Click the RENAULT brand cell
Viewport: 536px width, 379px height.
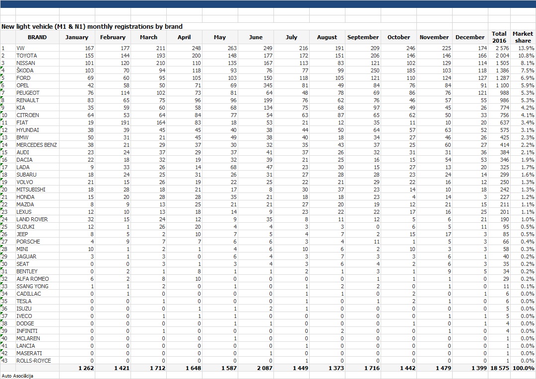pos(37,100)
